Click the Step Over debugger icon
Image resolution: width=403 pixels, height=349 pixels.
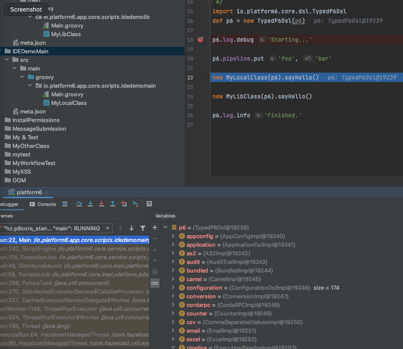(79, 204)
